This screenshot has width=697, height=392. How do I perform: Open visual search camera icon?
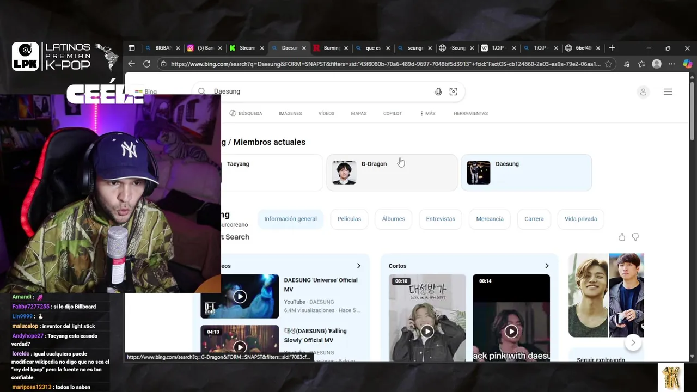(453, 91)
